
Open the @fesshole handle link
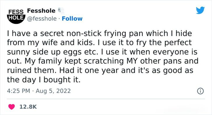click(42, 19)
